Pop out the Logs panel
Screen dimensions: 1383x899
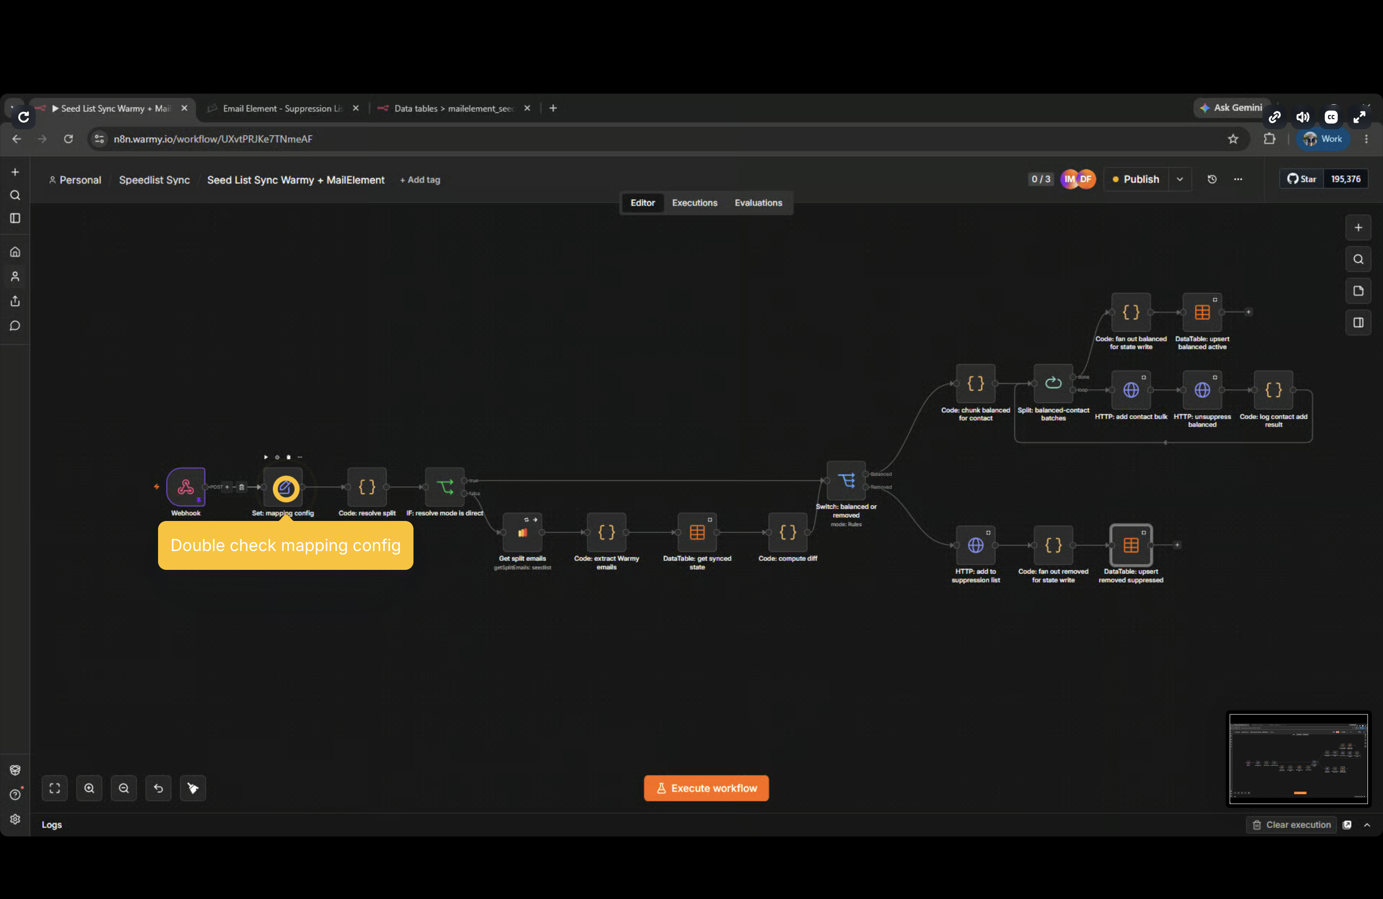(x=1347, y=825)
